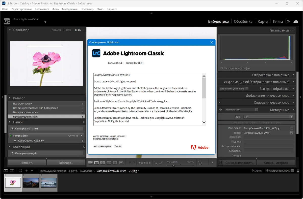This screenshot has height=199, width=303.
Task: Click the plus icon in the Kollektsii header
Action: pyautogui.click(x=84, y=147)
